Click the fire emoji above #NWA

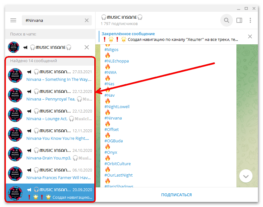pos(108,67)
